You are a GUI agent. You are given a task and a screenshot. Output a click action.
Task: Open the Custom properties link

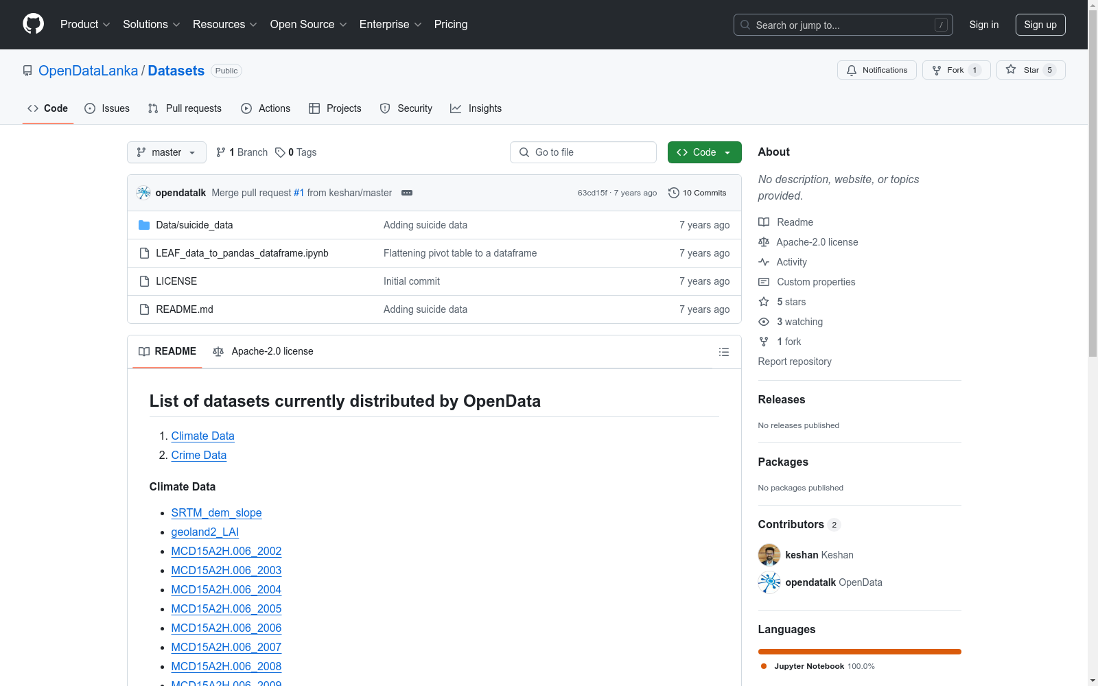(x=807, y=282)
